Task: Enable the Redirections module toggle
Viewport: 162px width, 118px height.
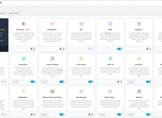Action: (33, 114)
